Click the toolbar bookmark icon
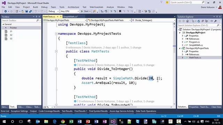This screenshot has height=125, width=223. [x=120, y=11]
